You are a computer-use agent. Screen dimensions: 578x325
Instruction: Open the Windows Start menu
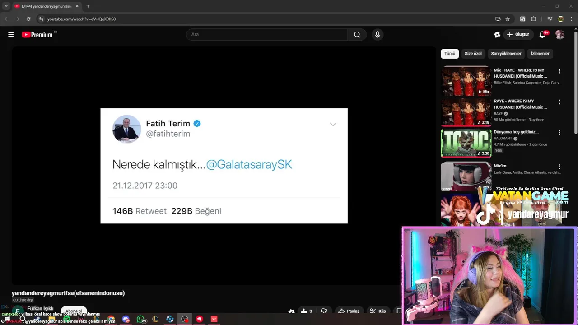click(7, 319)
